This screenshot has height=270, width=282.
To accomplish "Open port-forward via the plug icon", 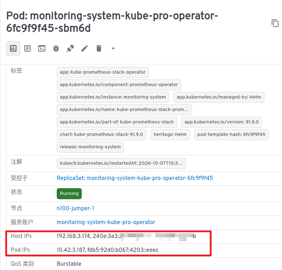I will 70,48.
